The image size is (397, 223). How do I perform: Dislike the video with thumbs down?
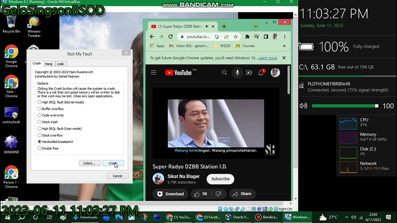click(x=218, y=194)
